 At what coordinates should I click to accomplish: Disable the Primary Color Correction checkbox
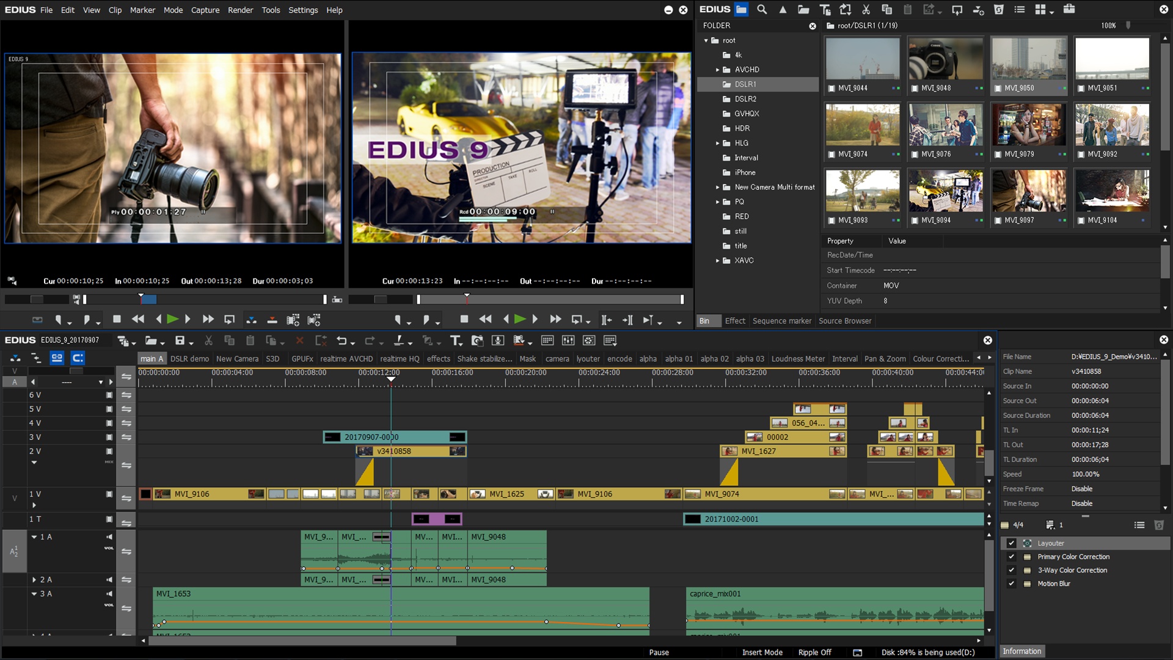pos(1011,557)
